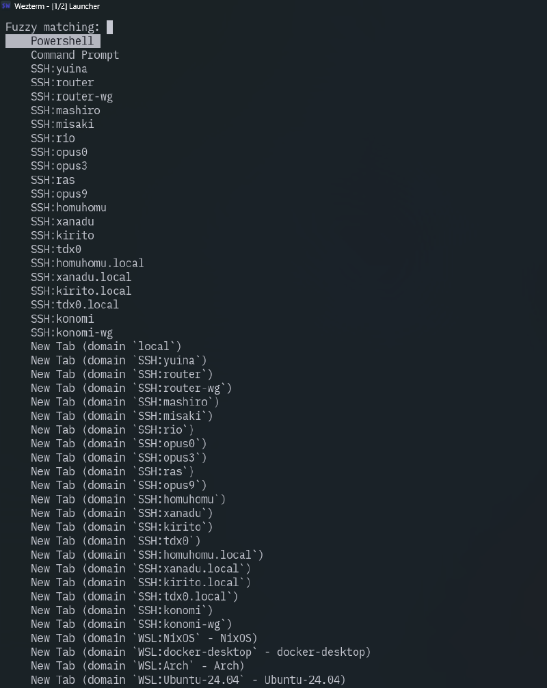This screenshot has height=688, width=547.
Task: Select New Tab for WSL:docker-desktop domain
Action: coord(200,652)
